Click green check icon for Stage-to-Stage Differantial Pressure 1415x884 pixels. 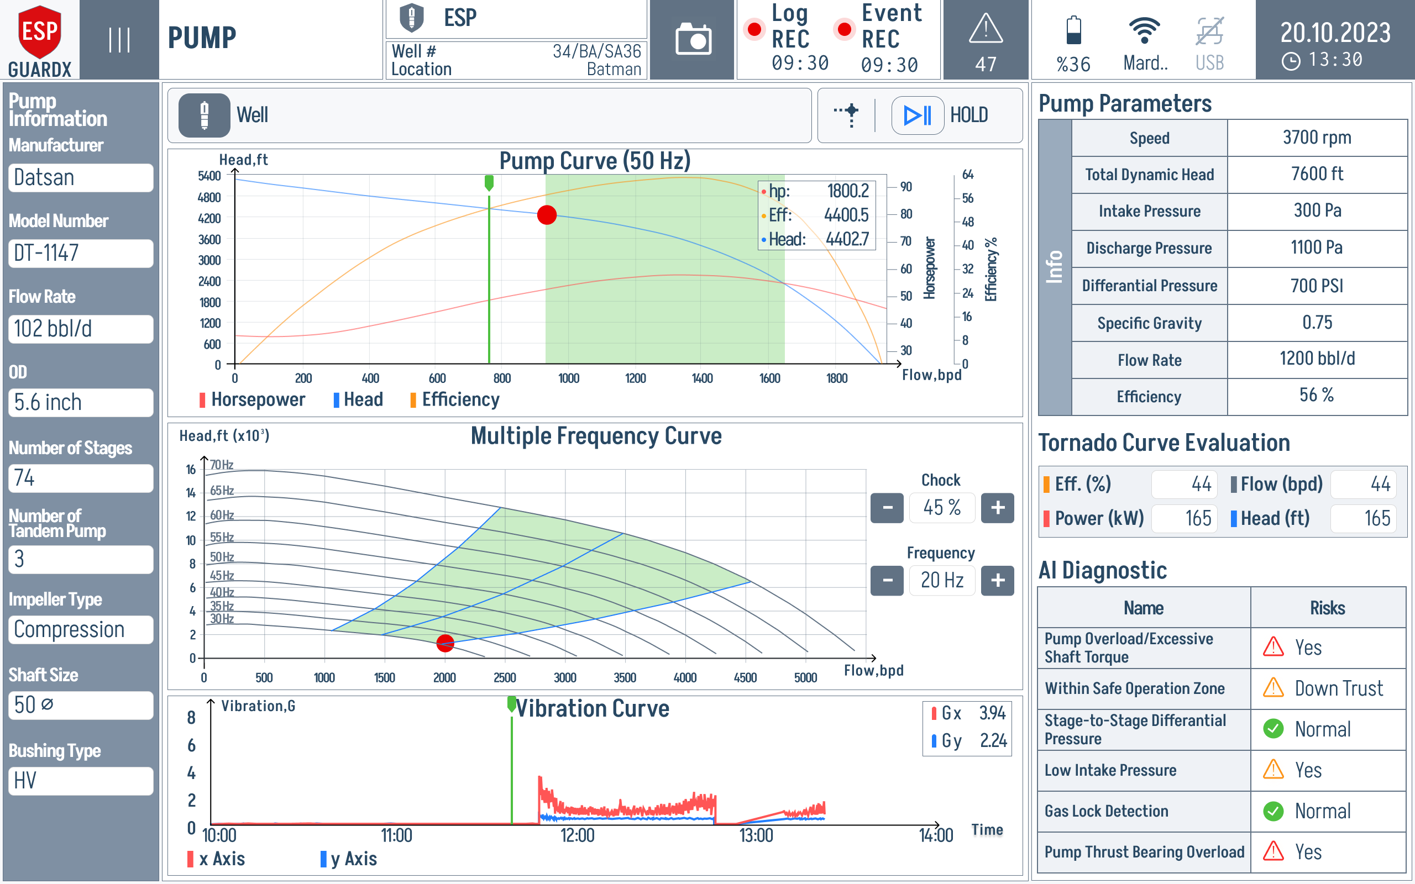(x=1273, y=729)
